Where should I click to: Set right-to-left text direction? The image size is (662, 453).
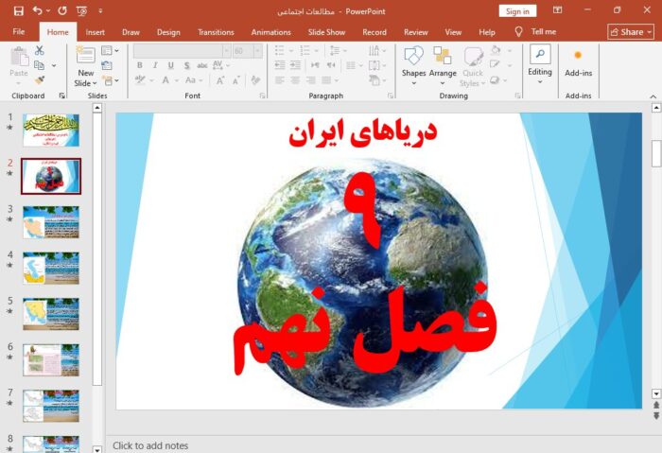pos(331,65)
